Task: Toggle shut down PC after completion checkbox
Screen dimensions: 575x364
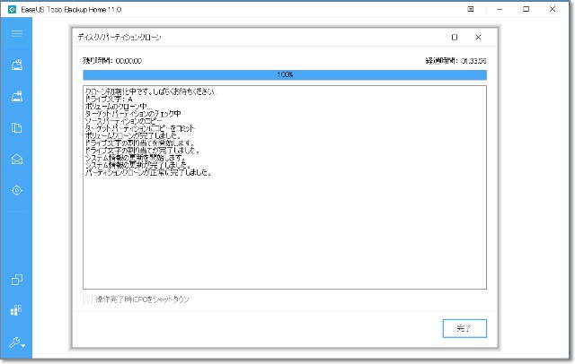Action: (x=87, y=299)
